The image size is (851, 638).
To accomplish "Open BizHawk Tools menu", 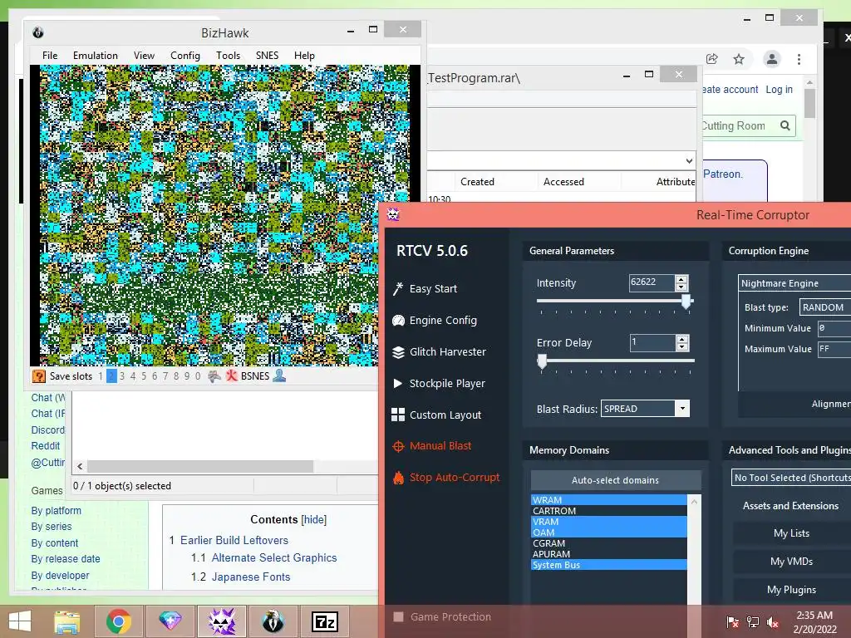I will 228,56.
